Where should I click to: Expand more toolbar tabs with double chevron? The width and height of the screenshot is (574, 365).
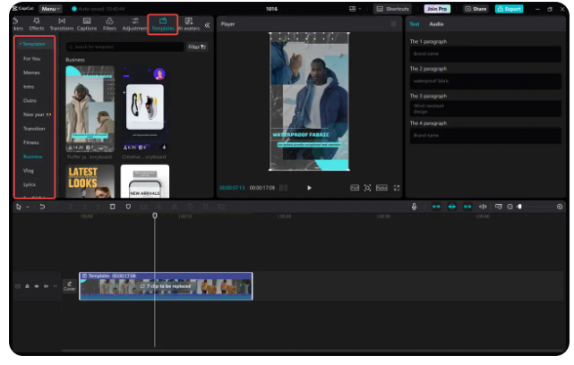click(208, 24)
